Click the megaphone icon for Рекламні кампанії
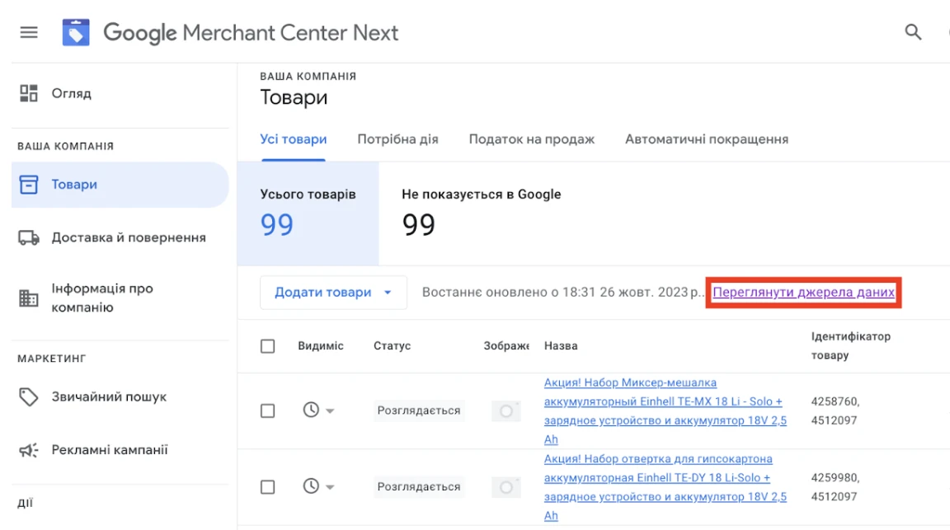The height and width of the screenshot is (530, 950). click(x=28, y=449)
